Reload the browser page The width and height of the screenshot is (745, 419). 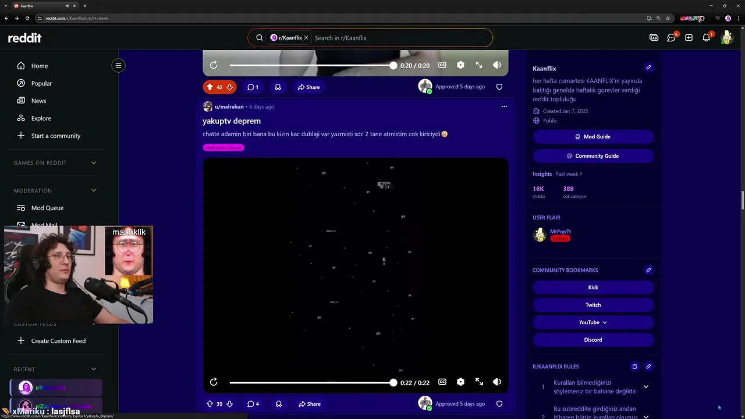(x=27, y=18)
